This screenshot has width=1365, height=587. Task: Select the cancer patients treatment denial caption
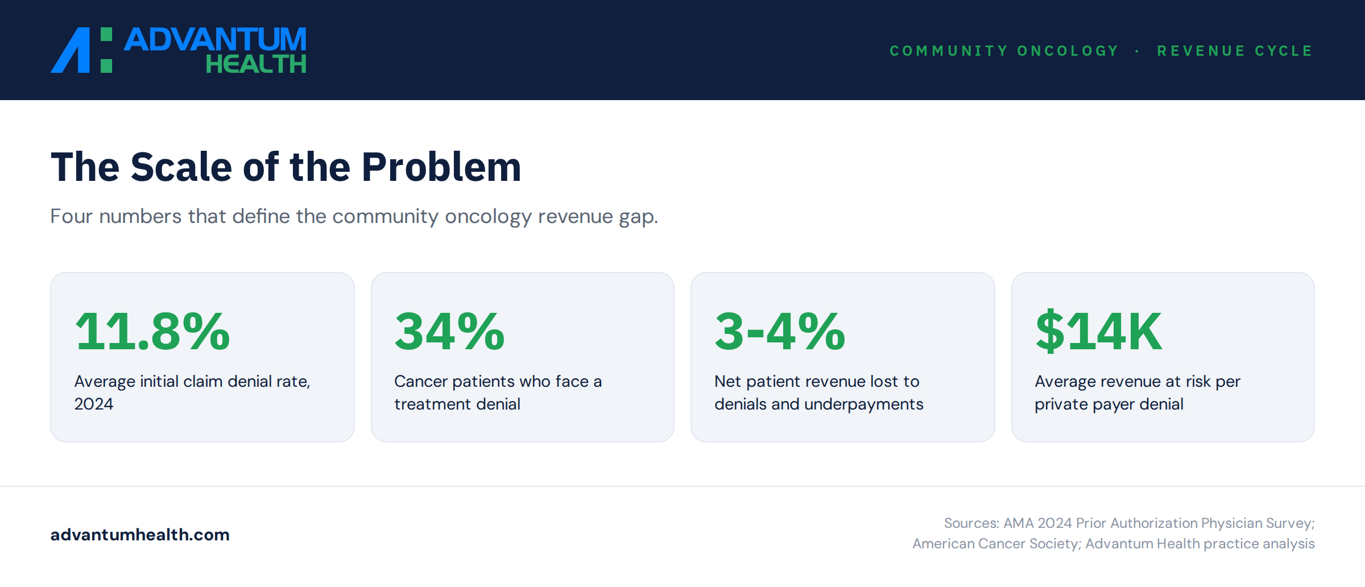tap(498, 392)
